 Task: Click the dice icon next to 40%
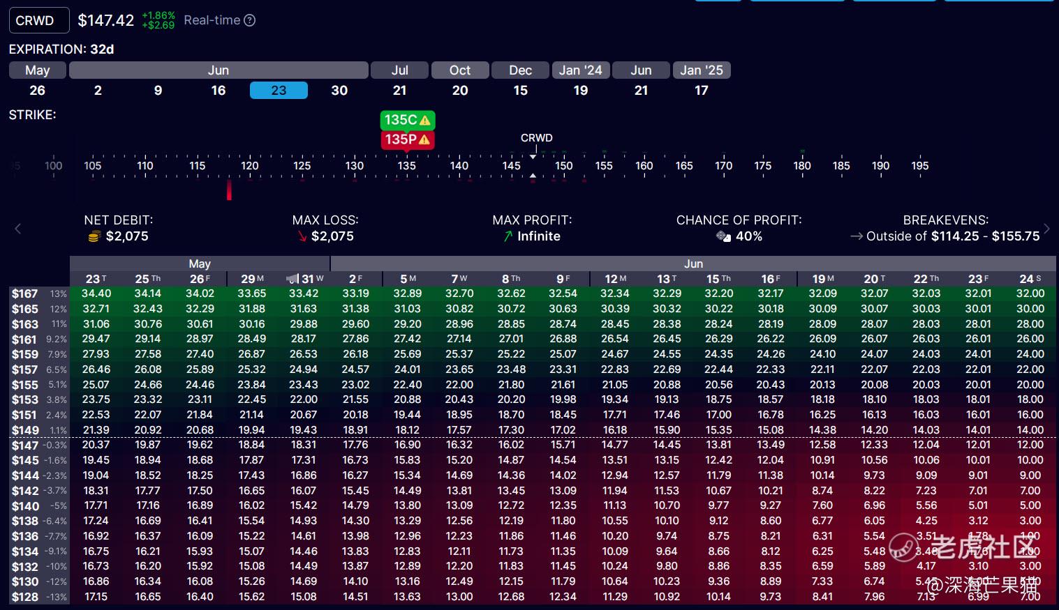[723, 236]
